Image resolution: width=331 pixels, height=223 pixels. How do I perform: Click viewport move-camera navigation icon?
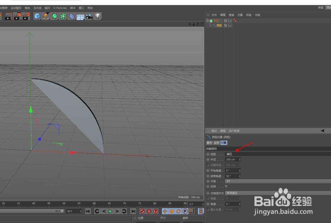190,24
